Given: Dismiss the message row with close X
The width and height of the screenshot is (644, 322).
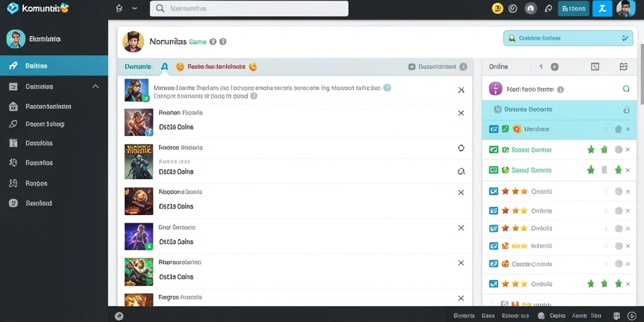Looking at the screenshot, I should [x=461, y=90].
